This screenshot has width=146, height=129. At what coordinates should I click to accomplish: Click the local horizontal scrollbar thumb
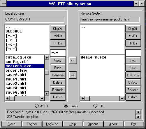[12, 99]
